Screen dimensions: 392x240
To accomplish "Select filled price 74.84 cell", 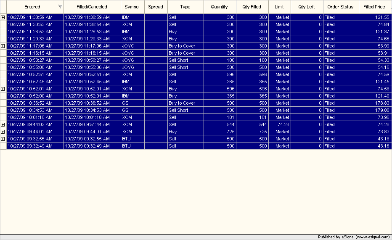I will pos(375,24).
